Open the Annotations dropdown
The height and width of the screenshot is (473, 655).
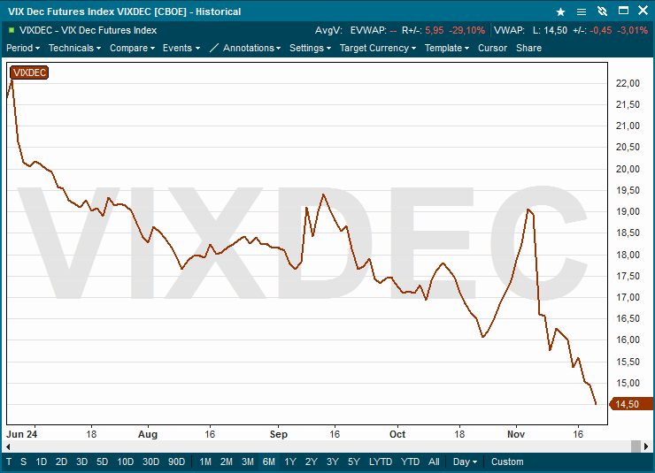coord(252,48)
